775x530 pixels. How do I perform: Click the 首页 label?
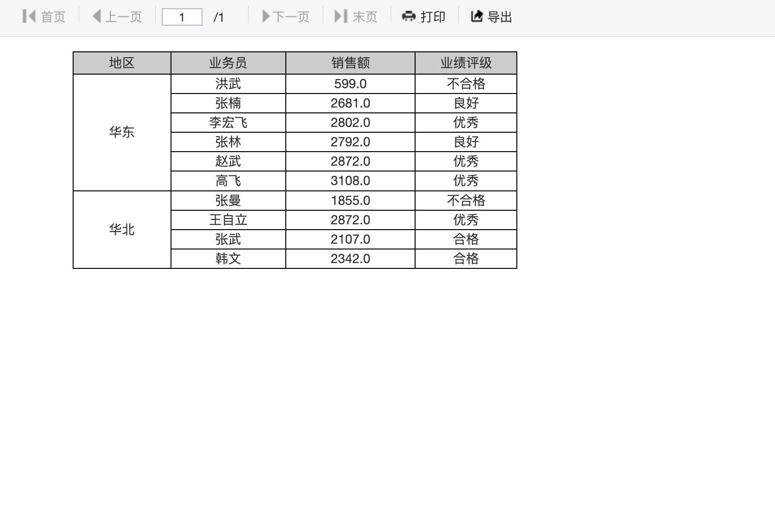coord(53,17)
